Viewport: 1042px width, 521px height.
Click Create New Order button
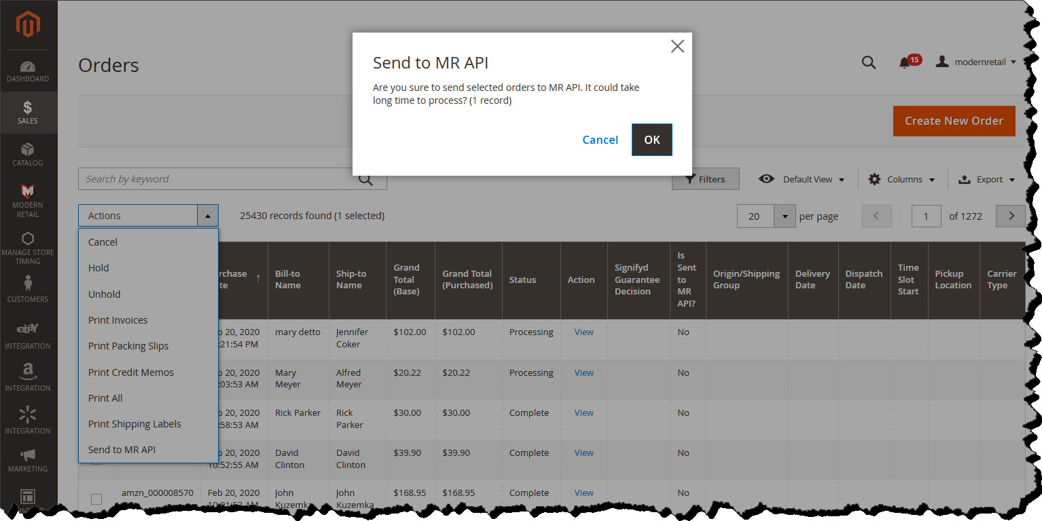pos(954,121)
